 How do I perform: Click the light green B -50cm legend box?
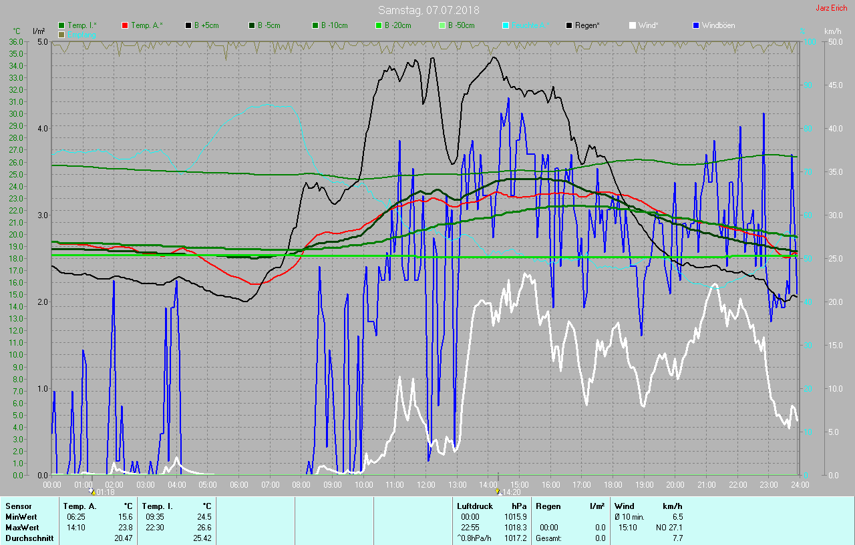tap(442, 25)
